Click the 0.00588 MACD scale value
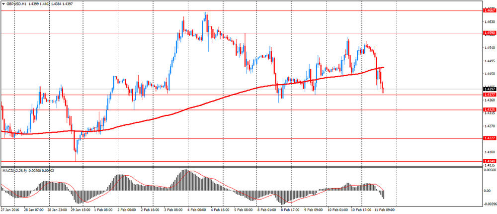The height and width of the screenshot is (214, 497). pyautogui.click(x=490, y=170)
